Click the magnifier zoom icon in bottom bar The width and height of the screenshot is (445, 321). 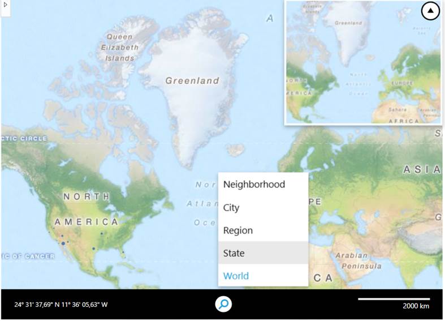point(224,305)
